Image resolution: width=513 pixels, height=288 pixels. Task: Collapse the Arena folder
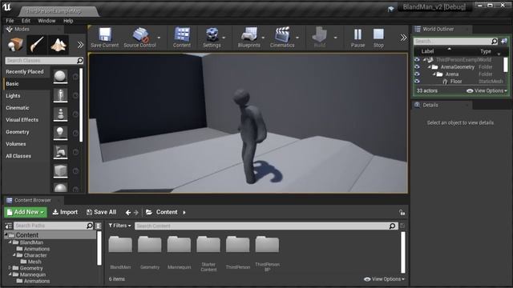pyautogui.click(x=434, y=74)
